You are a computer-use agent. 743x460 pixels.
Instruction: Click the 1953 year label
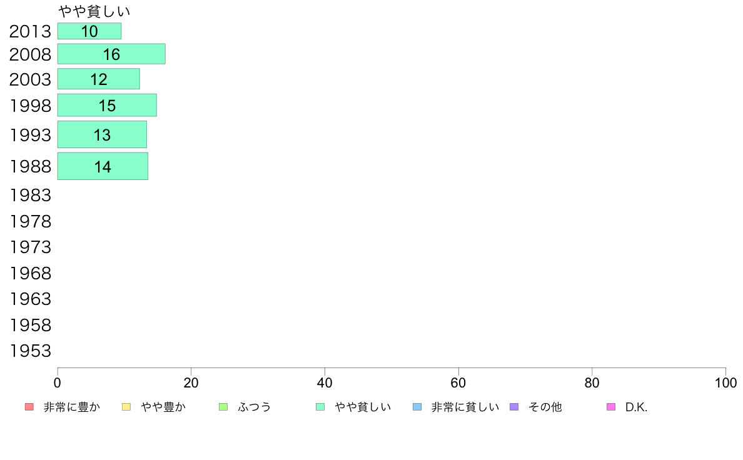[30, 351]
